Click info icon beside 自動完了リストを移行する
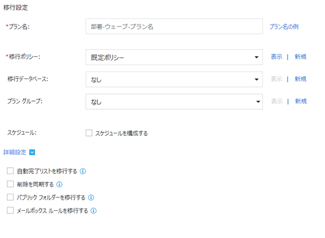 [83, 171]
